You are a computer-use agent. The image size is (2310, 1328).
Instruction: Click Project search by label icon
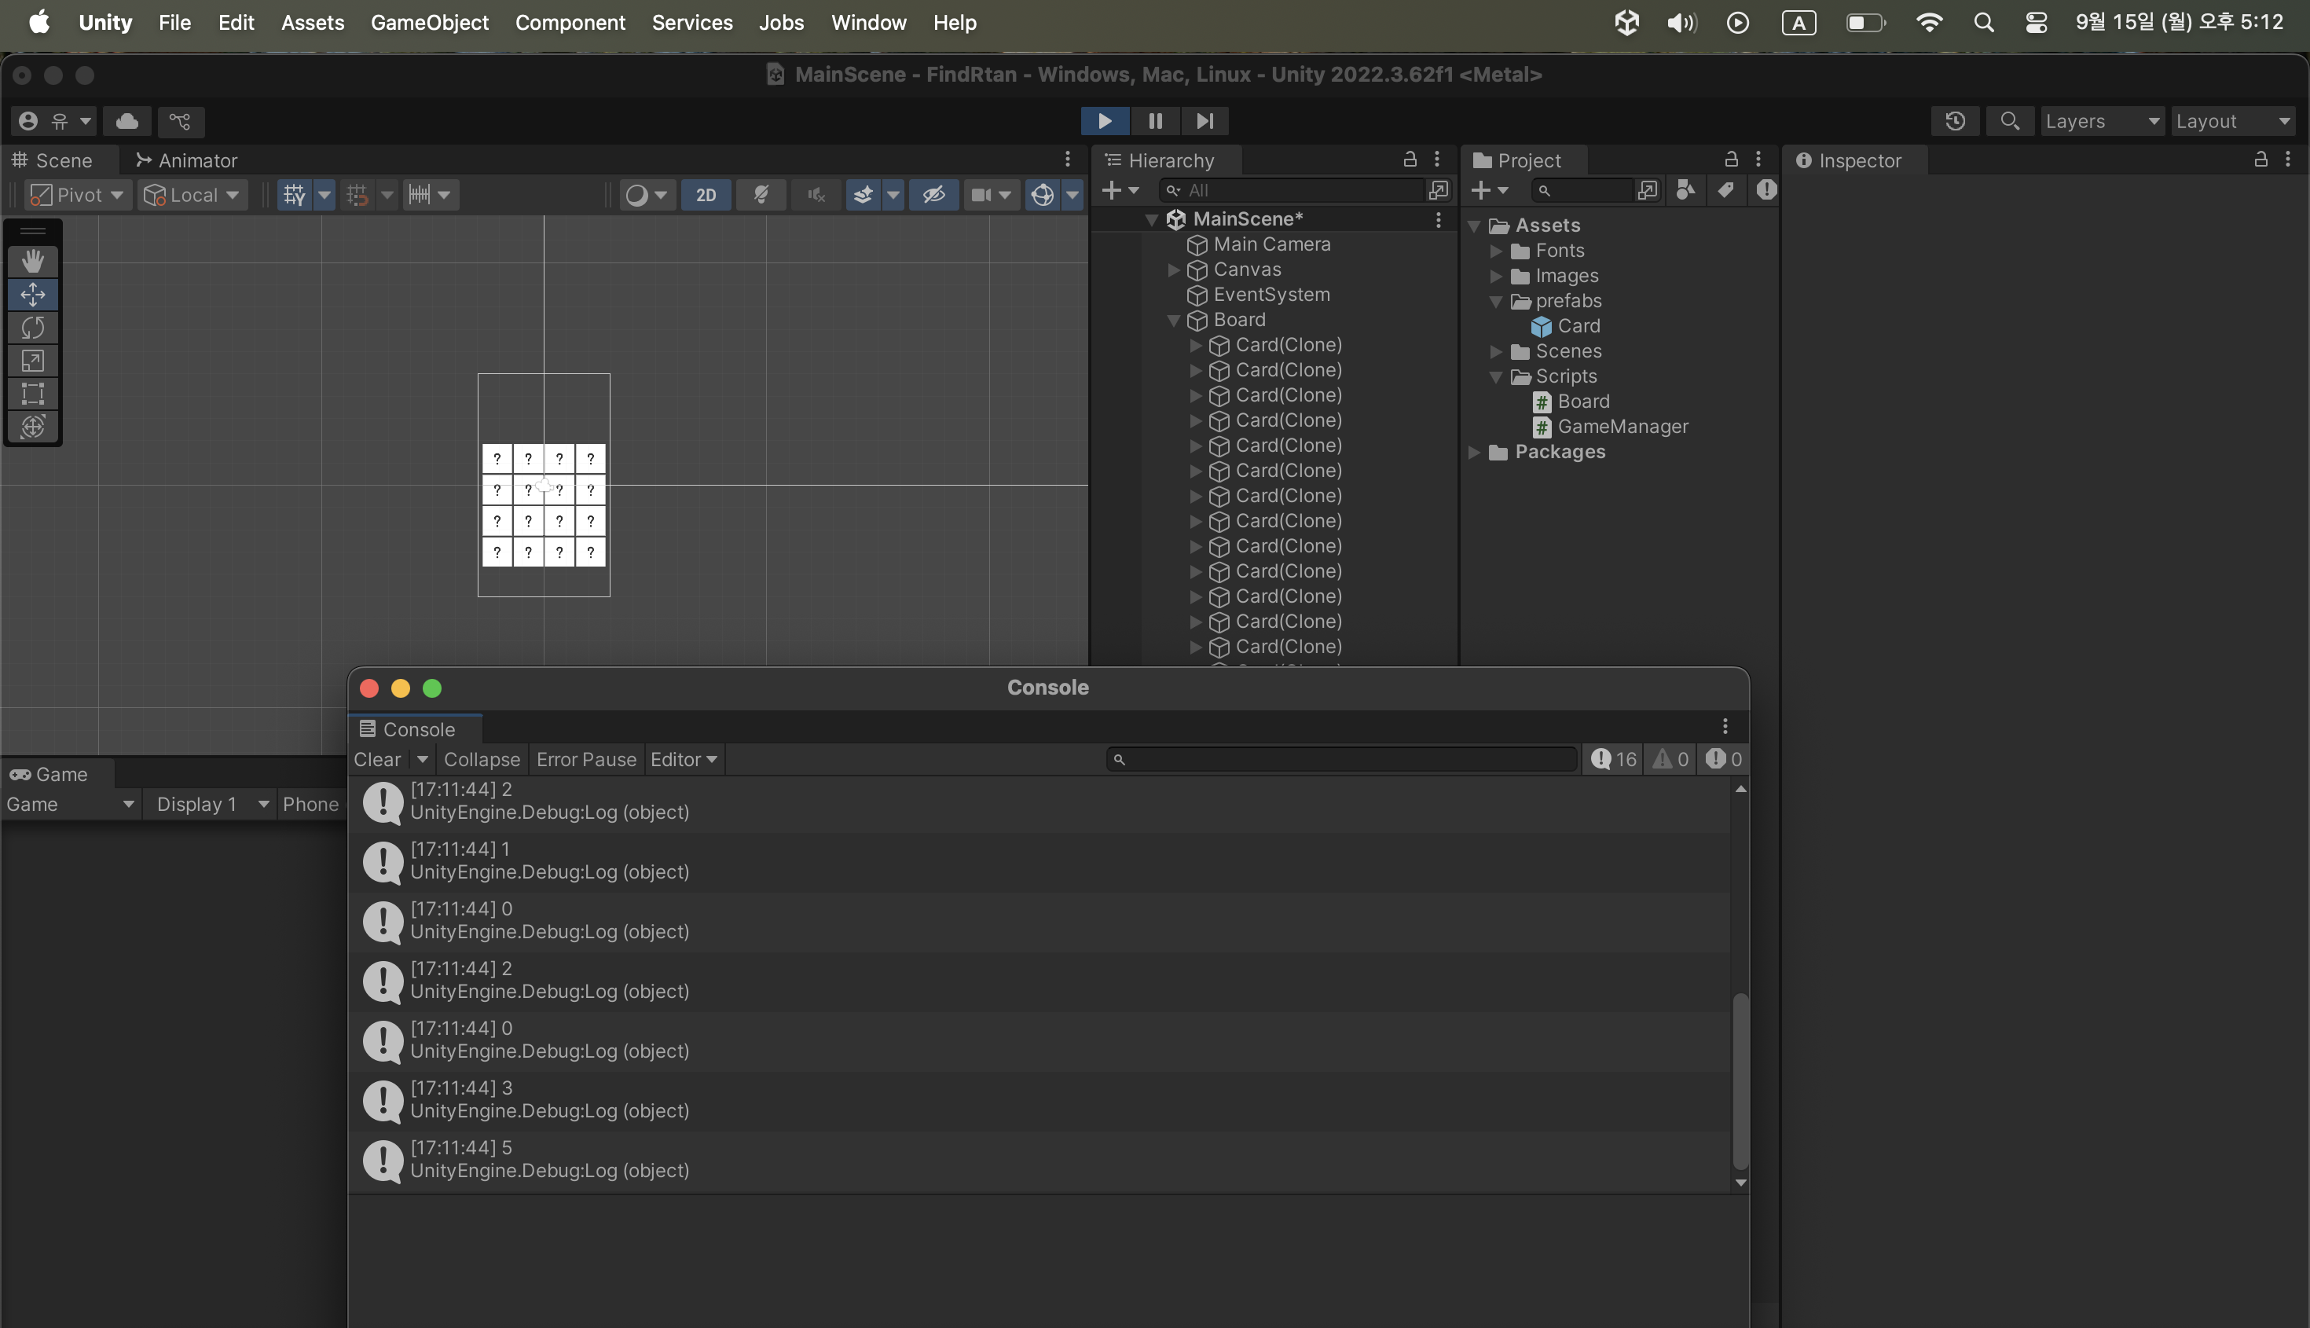coord(1725,189)
